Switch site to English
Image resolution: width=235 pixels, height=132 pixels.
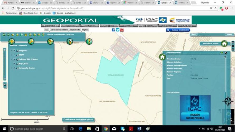pos(85,30)
